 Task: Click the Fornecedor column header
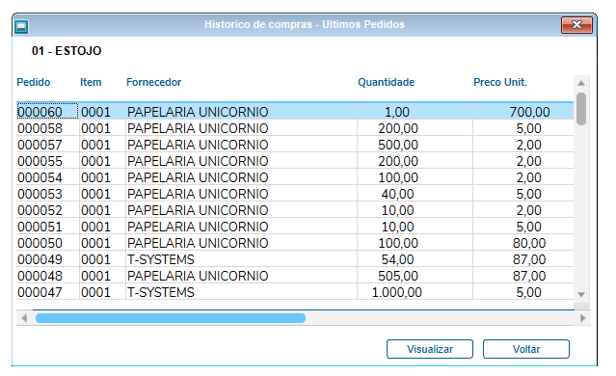point(153,82)
